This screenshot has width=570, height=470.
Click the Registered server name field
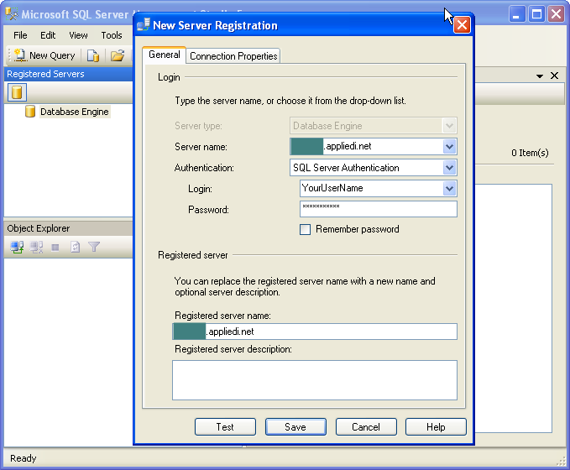pyautogui.click(x=315, y=332)
